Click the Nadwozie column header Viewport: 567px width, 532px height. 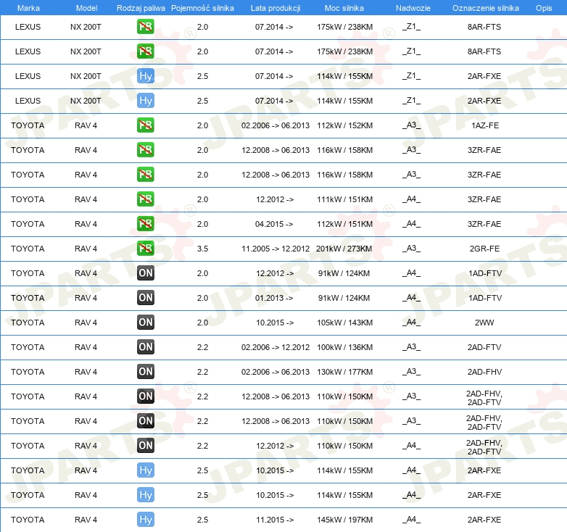(411, 7)
